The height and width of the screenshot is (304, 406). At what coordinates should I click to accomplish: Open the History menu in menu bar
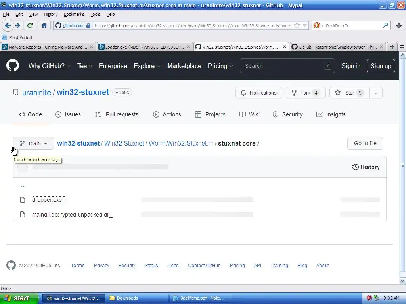[51, 14]
